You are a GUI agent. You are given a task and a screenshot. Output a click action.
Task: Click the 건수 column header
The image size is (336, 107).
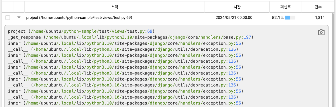click(x=318, y=7)
